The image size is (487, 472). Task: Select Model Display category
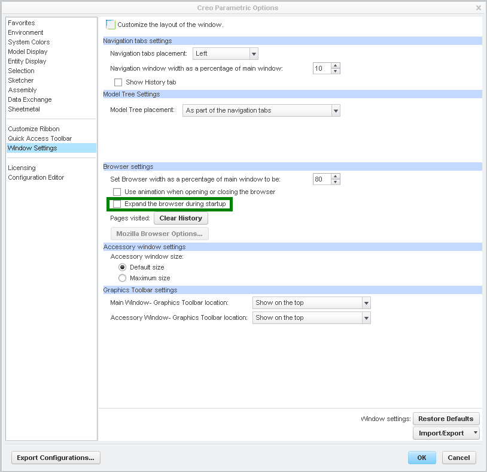28,52
